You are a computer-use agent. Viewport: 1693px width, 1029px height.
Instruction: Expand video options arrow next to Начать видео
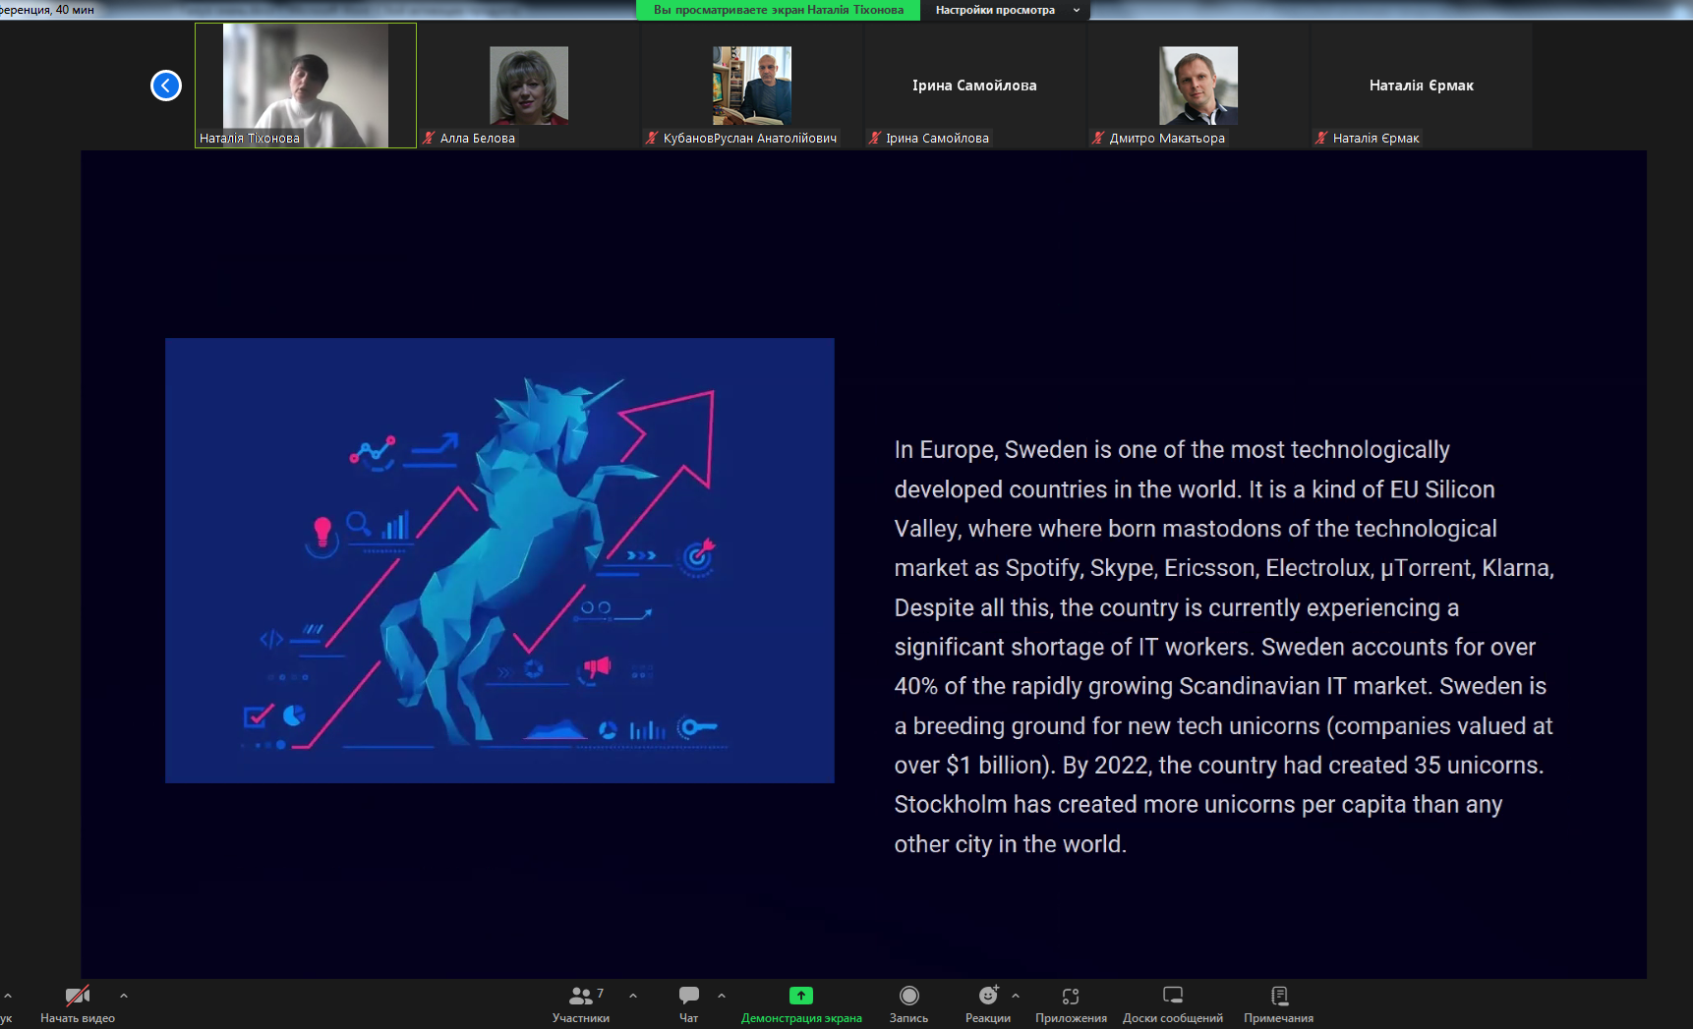pos(124,996)
